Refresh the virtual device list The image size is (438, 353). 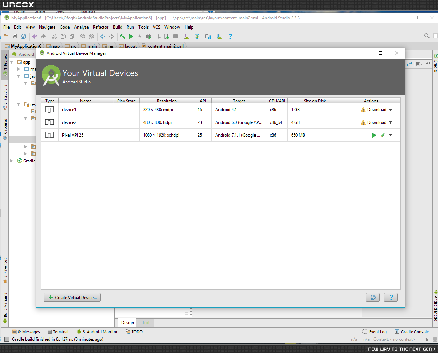tap(373, 298)
